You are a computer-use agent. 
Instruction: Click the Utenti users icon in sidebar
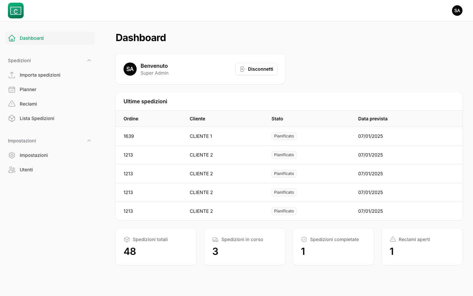click(12, 170)
